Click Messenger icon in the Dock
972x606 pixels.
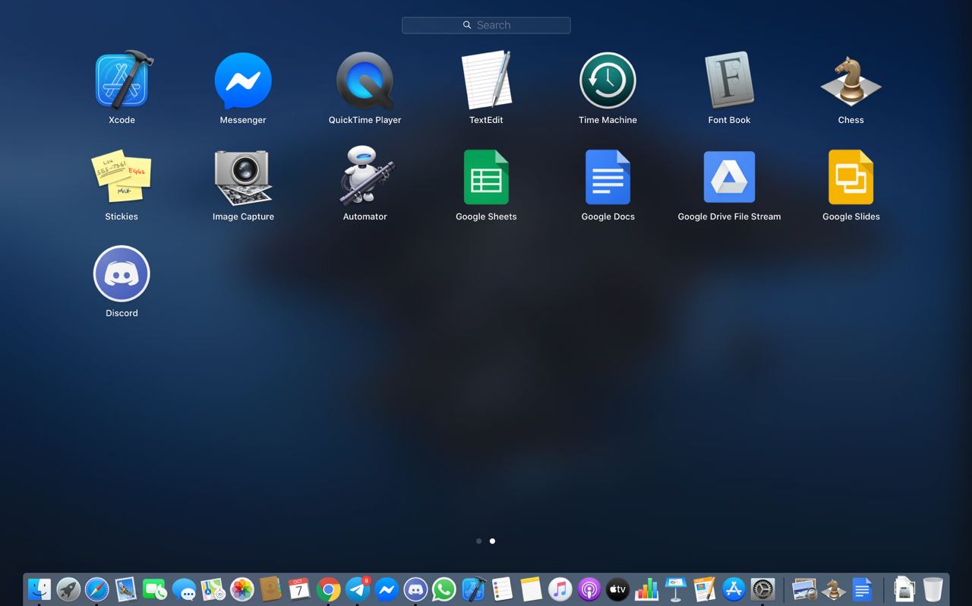(x=387, y=589)
